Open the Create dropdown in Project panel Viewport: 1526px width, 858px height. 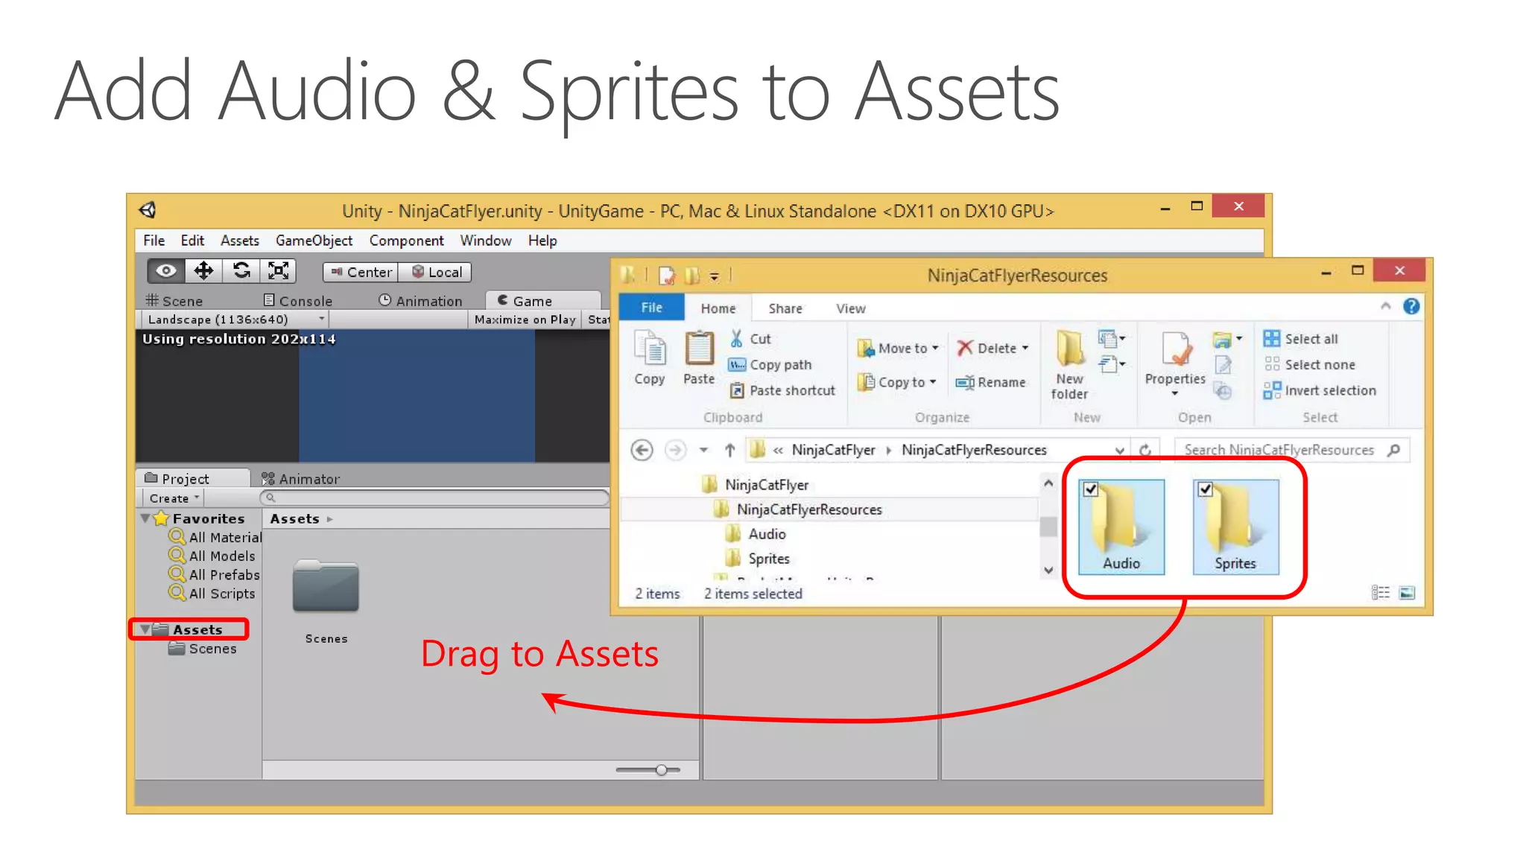click(174, 498)
